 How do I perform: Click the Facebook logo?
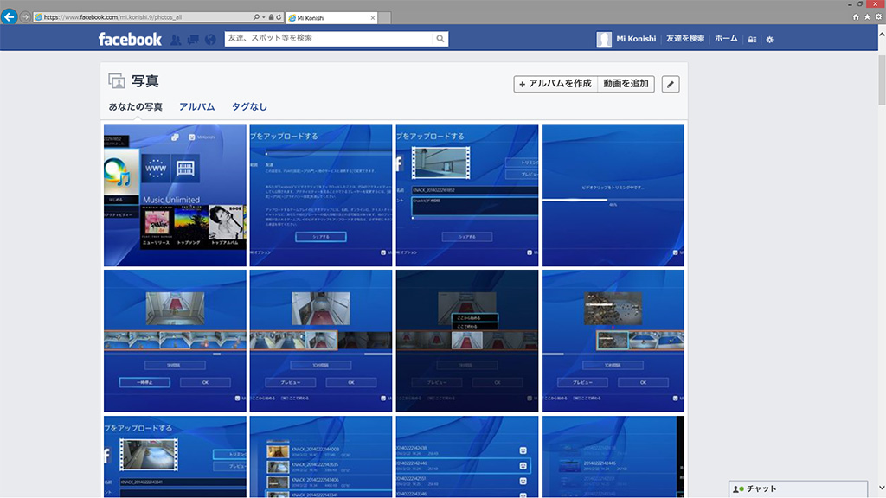tap(130, 39)
